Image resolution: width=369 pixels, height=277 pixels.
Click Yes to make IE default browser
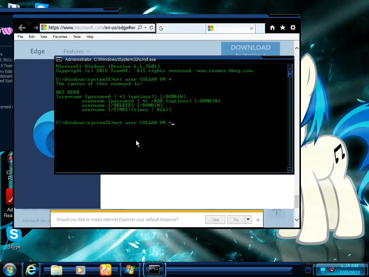[215, 220]
